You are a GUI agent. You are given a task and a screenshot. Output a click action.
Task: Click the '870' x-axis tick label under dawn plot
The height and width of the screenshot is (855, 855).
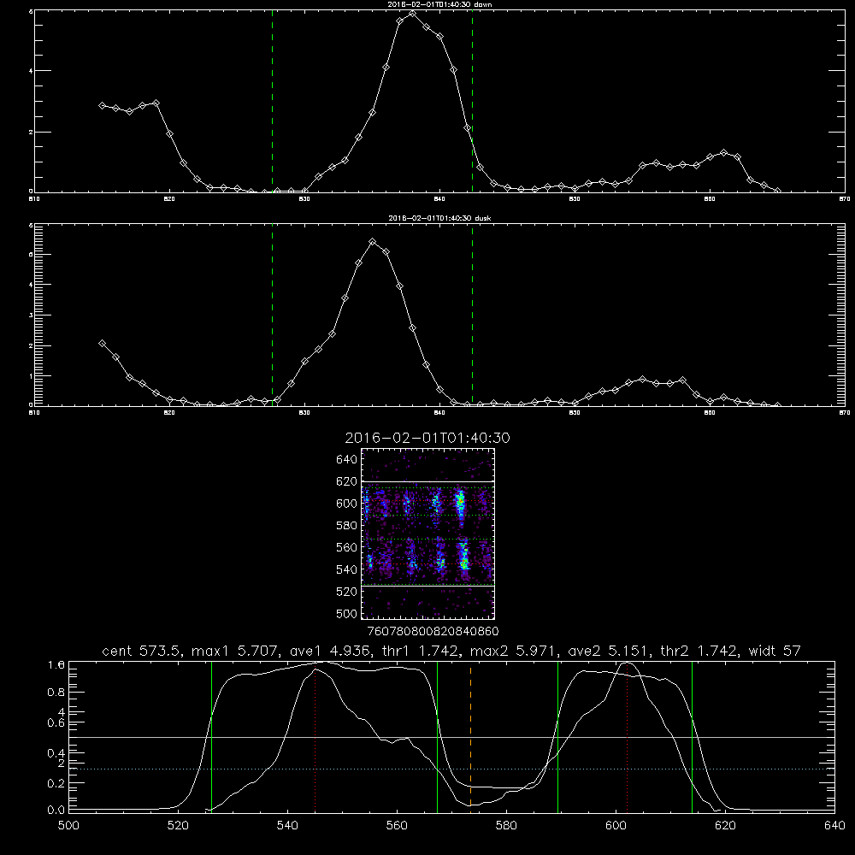pos(845,199)
